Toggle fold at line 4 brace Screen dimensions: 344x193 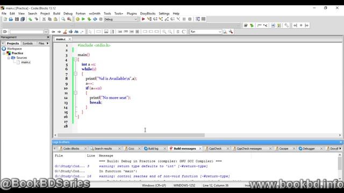75,60
